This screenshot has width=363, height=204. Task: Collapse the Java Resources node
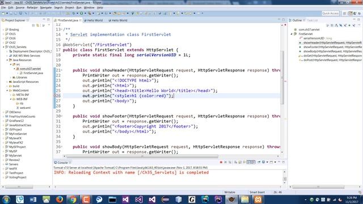[x=7, y=60]
